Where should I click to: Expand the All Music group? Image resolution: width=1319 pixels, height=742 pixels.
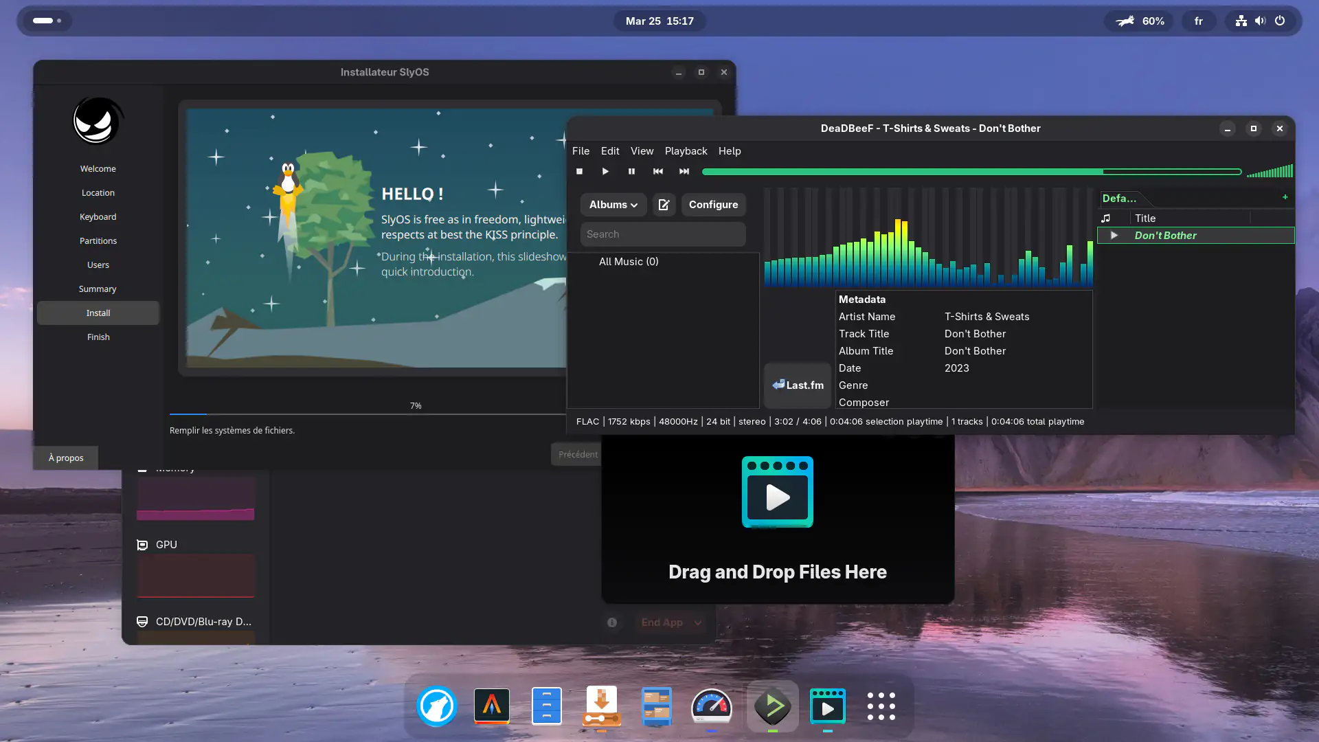pos(628,262)
